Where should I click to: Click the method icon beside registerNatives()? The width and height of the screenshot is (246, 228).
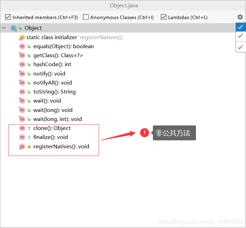click(22, 147)
